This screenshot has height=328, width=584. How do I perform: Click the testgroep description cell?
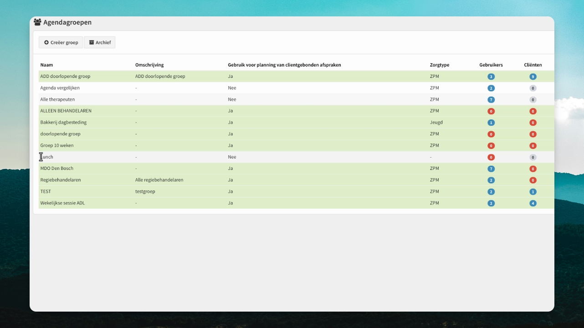145,191
